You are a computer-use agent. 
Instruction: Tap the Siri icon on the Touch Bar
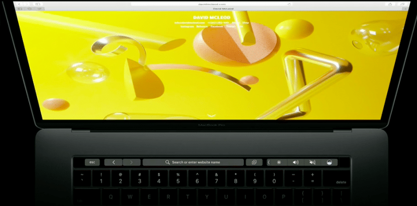329,162
